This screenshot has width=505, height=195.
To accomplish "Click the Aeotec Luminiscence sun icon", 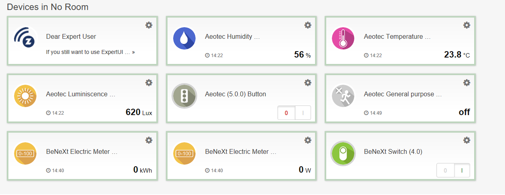I will click(25, 96).
